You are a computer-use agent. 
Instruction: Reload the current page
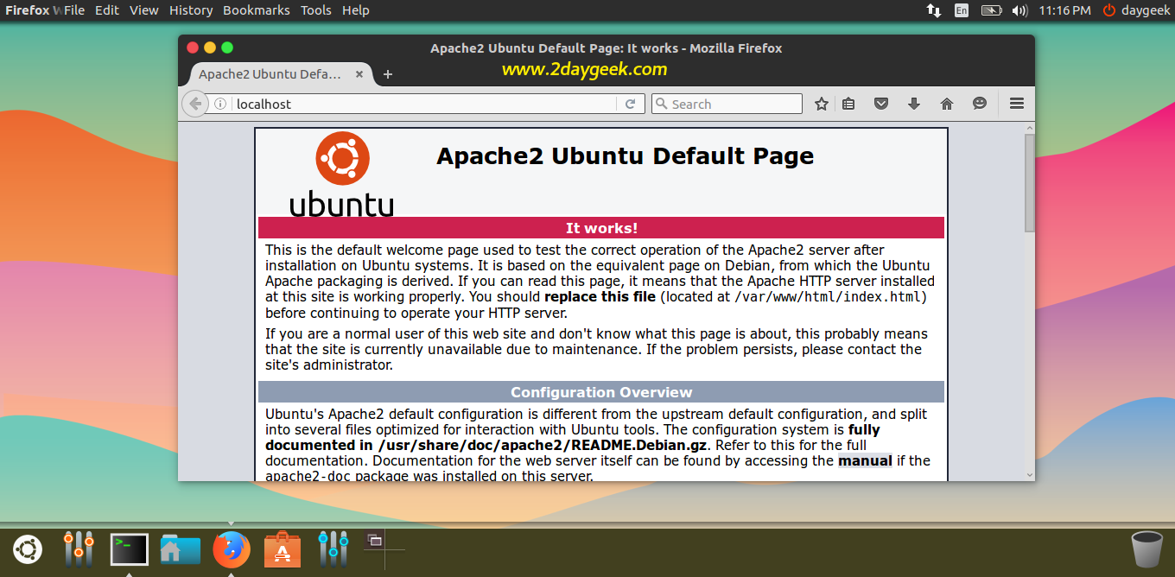631,104
